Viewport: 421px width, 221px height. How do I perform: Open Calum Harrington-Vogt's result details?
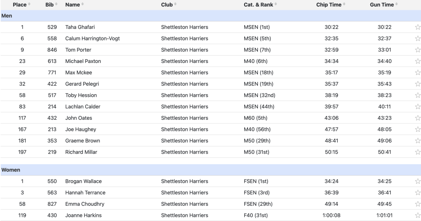coord(93,38)
